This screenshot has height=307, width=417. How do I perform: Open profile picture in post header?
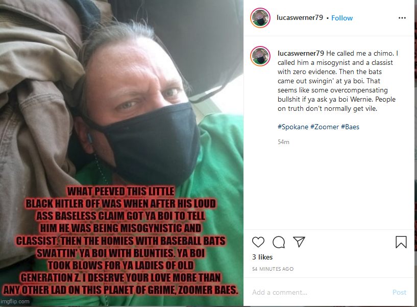coord(260,18)
